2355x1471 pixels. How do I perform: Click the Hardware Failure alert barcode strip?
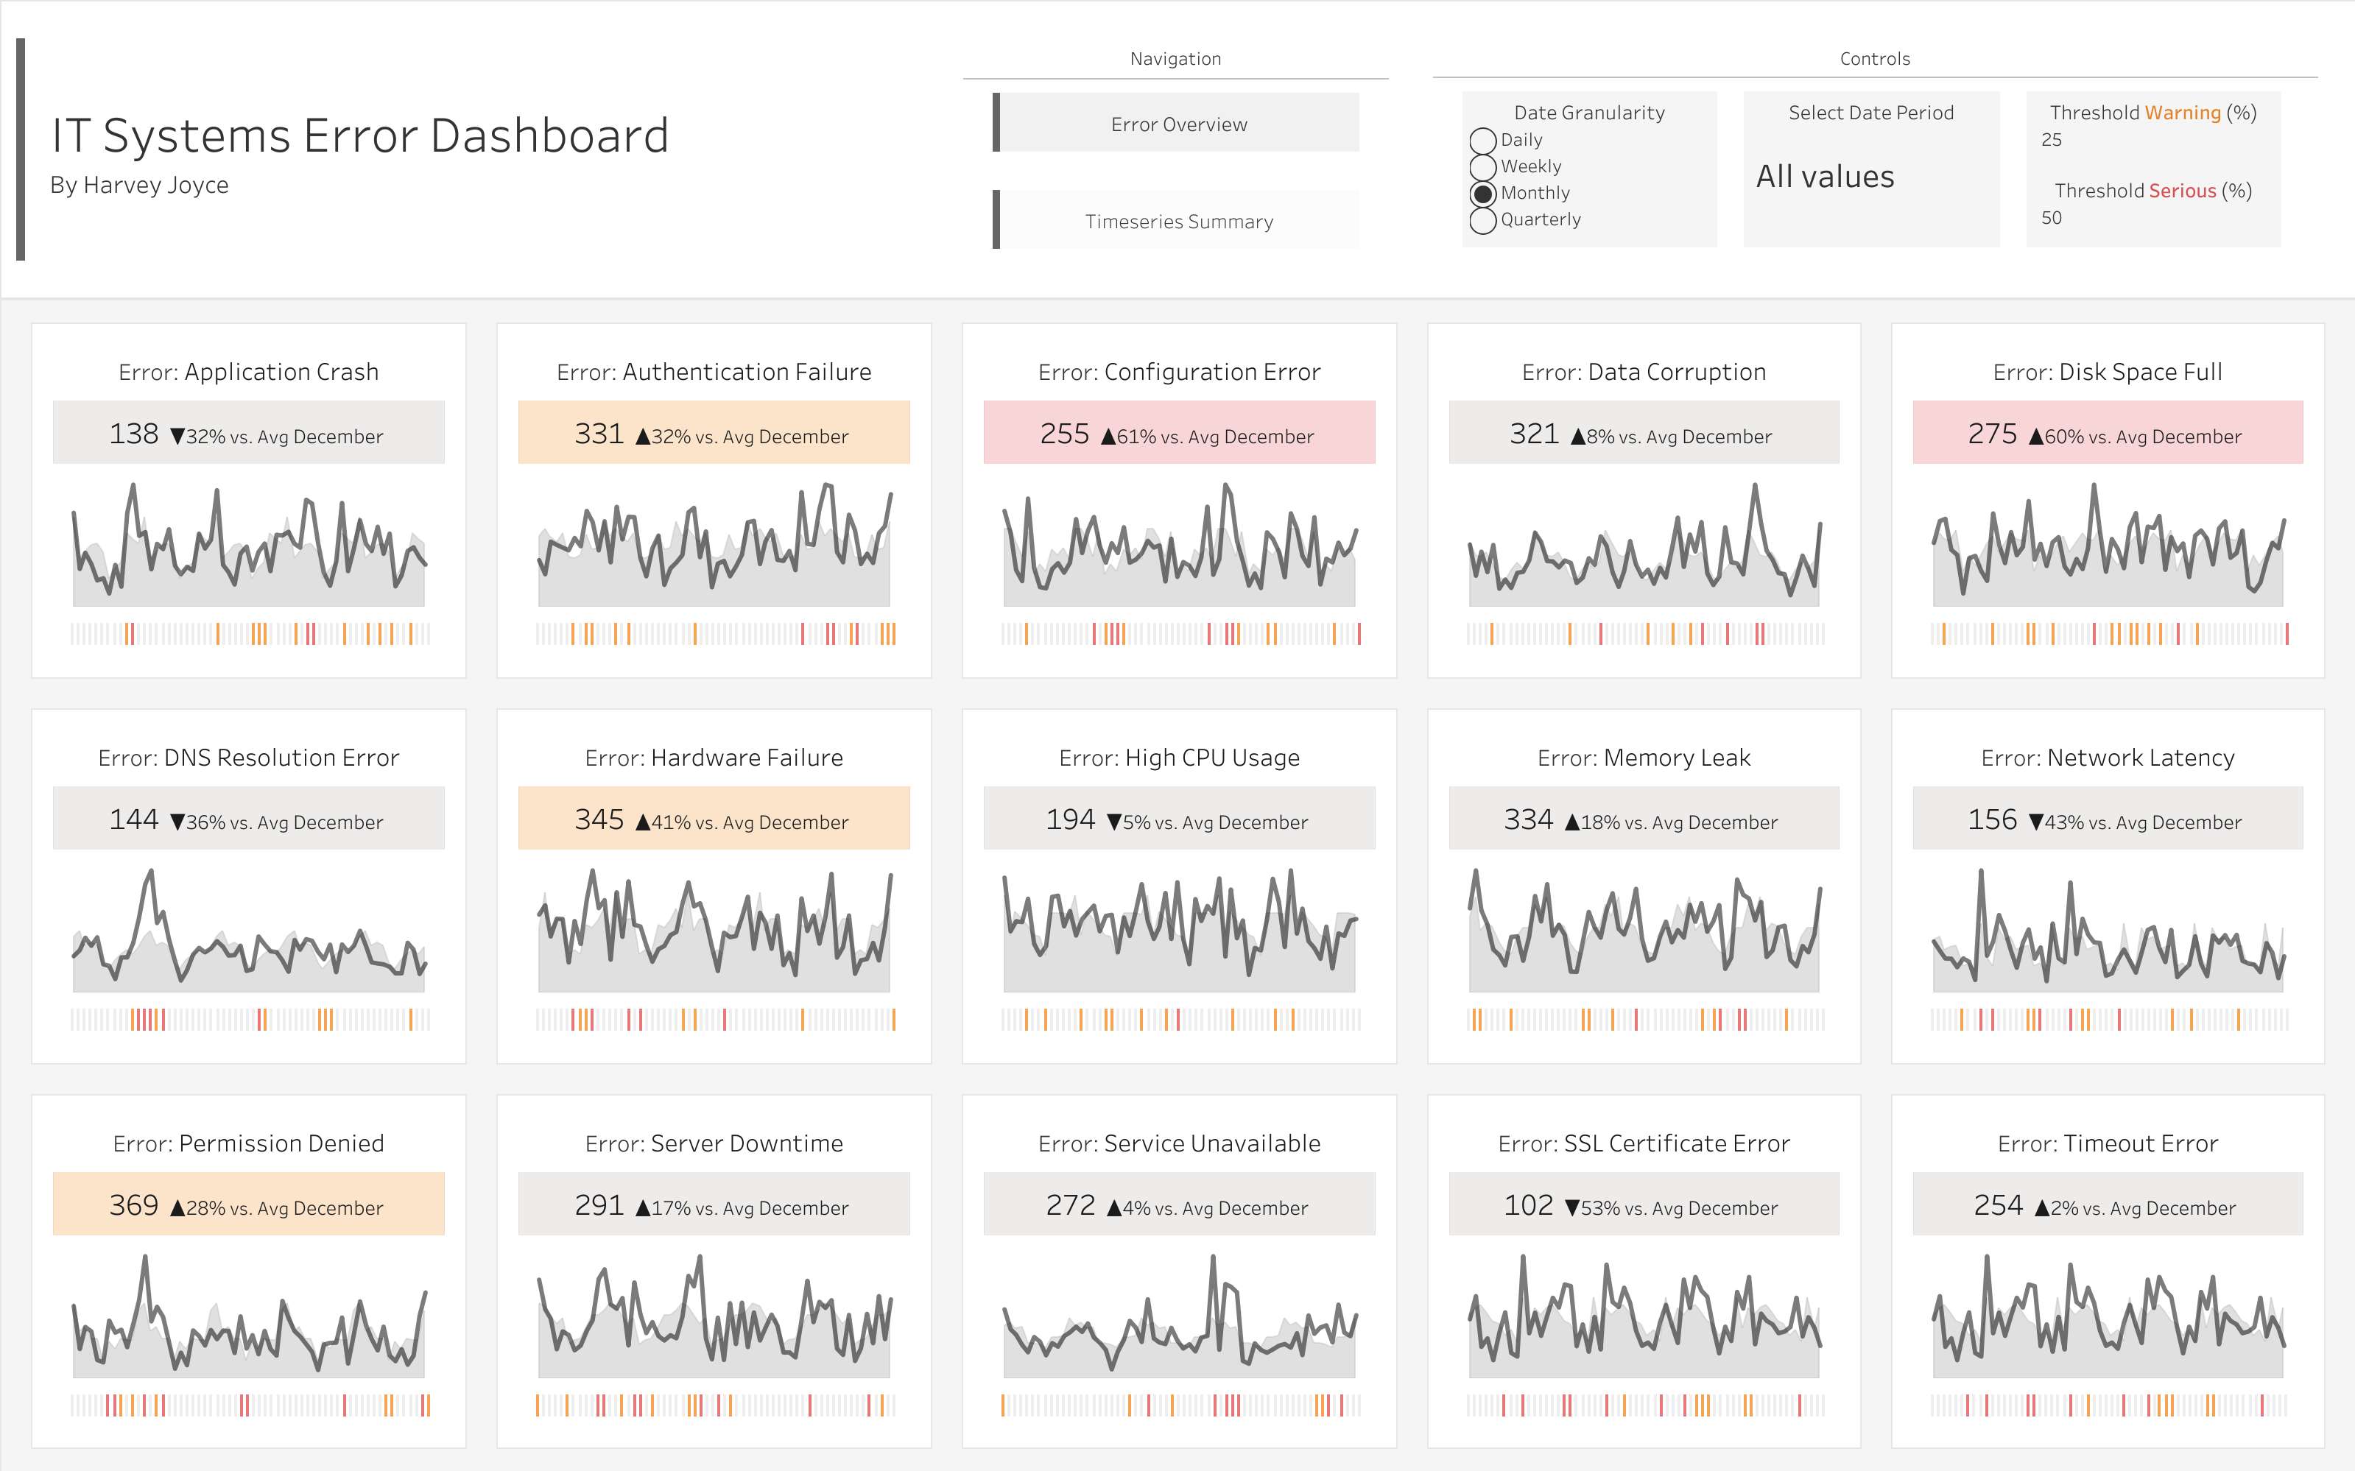pos(714,1020)
